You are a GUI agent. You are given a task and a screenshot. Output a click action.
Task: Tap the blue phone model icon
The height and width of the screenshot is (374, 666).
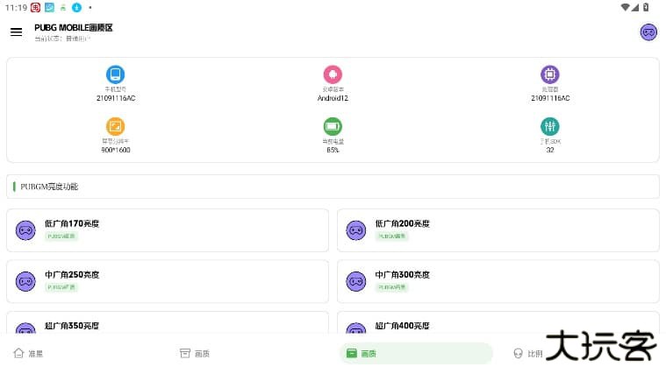pos(115,74)
